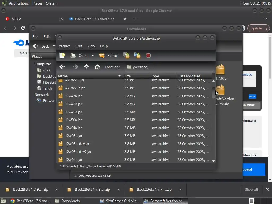Select the 11w49a.jar file
The height and width of the screenshot is (204, 272).
[134, 112]
